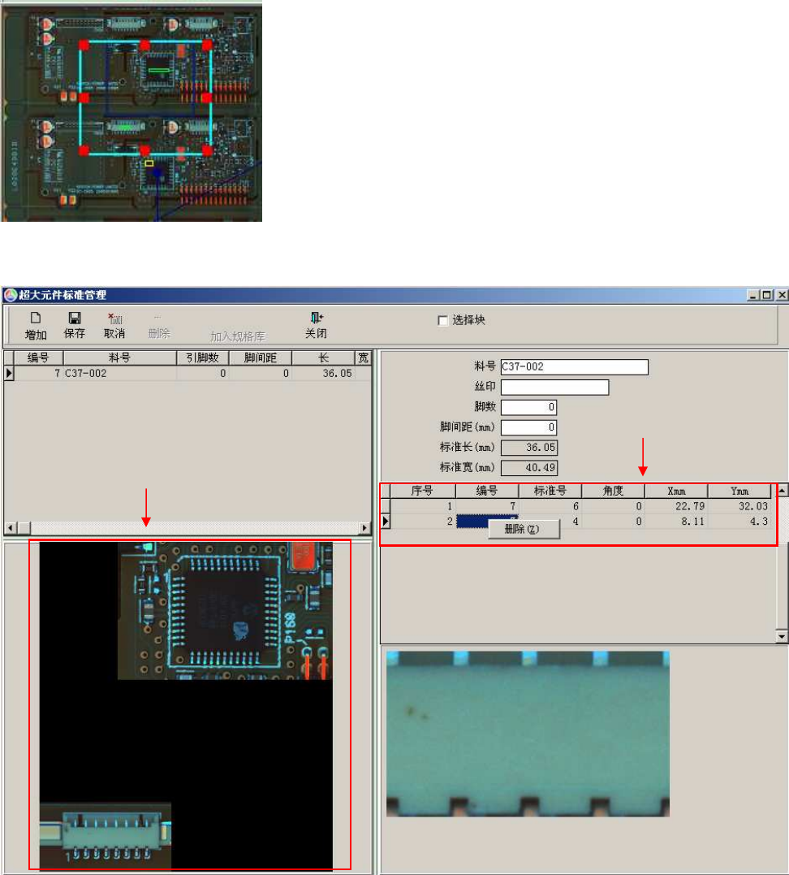Click cell 4.3 in row 2
The width and height of the screenshot is (789, 875).
click(739, 522)
